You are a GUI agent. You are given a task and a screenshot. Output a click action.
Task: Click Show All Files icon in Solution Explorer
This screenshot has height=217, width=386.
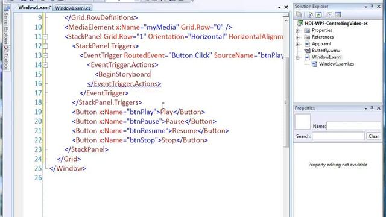(x=310, y=14)
